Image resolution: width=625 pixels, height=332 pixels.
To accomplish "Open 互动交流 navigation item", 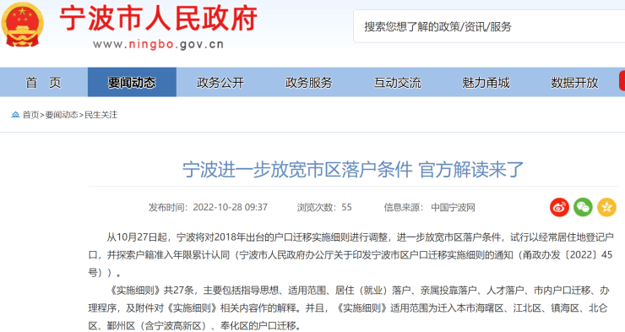I will point(398,83).
